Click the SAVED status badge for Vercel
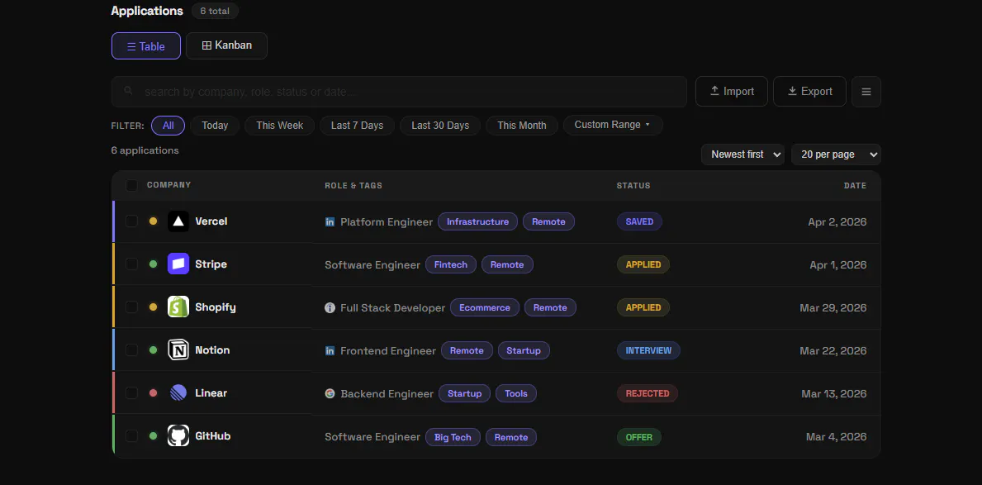This screenshot has width=982, height=485. point(639,221)
